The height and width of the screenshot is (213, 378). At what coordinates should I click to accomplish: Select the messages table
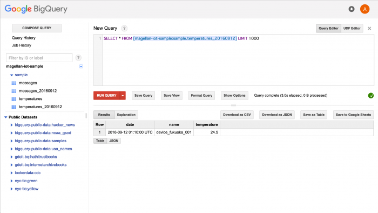tap(28, 83)
